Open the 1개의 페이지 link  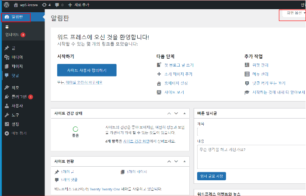pyautogui.click(x=137, y=172)
